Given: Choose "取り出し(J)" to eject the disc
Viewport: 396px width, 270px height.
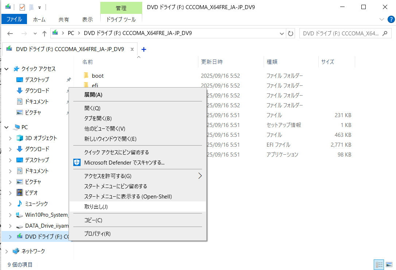Looking at the screenshot, I should [96, 207].
